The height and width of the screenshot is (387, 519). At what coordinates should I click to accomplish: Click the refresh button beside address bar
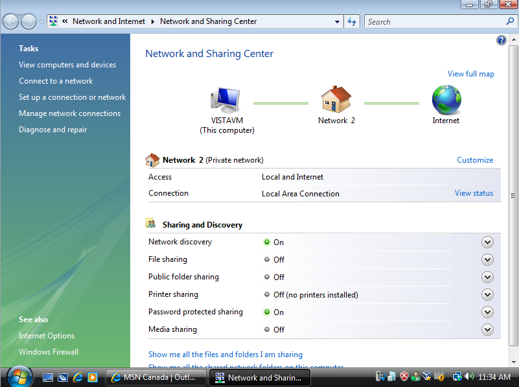(x=352, y=21)
